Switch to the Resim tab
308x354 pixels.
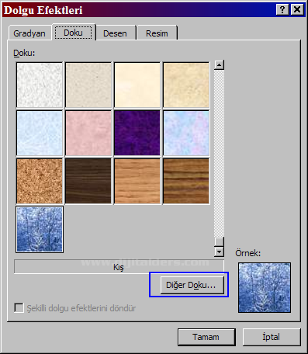click(x=157, y=33)
